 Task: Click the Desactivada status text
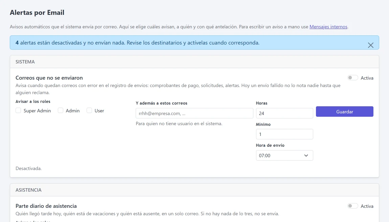(x=28, y=169)
